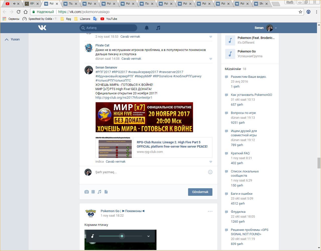Attach a video with the film icon

tap(93, 192)
